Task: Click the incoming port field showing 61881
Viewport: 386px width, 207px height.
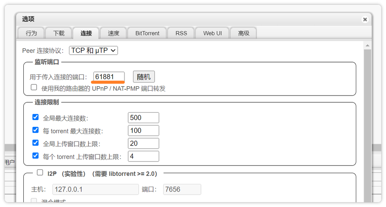Action: 109,77
